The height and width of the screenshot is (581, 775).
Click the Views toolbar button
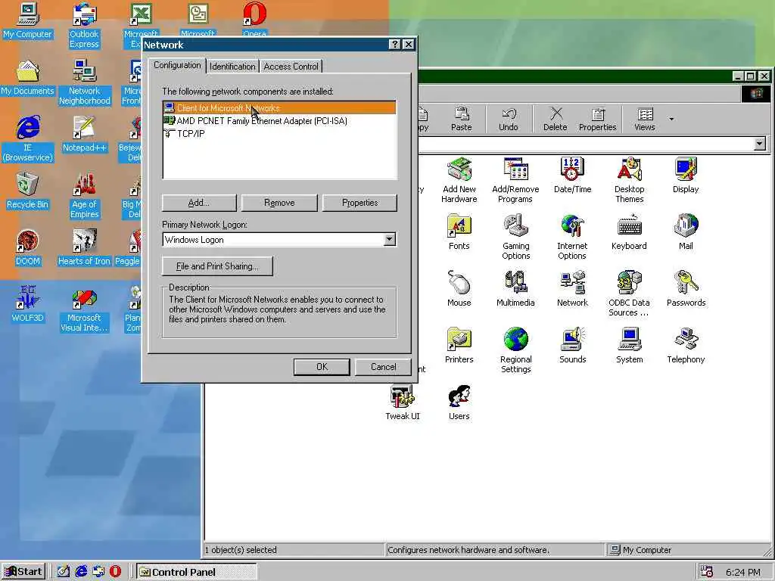pos(645,119)
